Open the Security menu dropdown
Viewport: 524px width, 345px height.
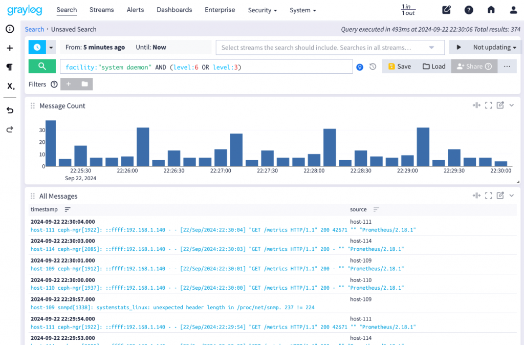pyautogui.click(x=263, y=10)
